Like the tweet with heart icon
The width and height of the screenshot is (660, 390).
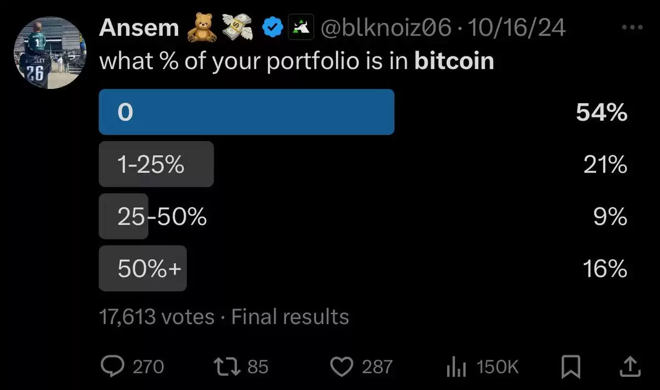point(343,367)
